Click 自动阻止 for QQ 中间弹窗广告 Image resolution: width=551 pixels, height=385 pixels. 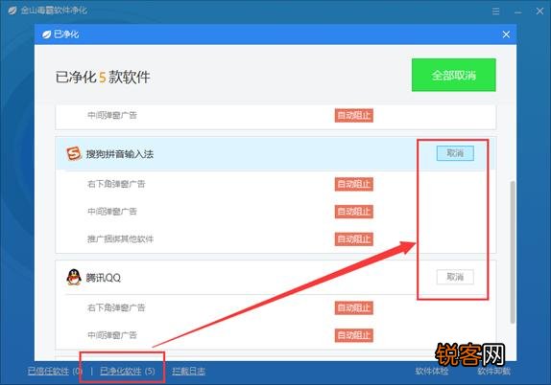tap(354, 335)
